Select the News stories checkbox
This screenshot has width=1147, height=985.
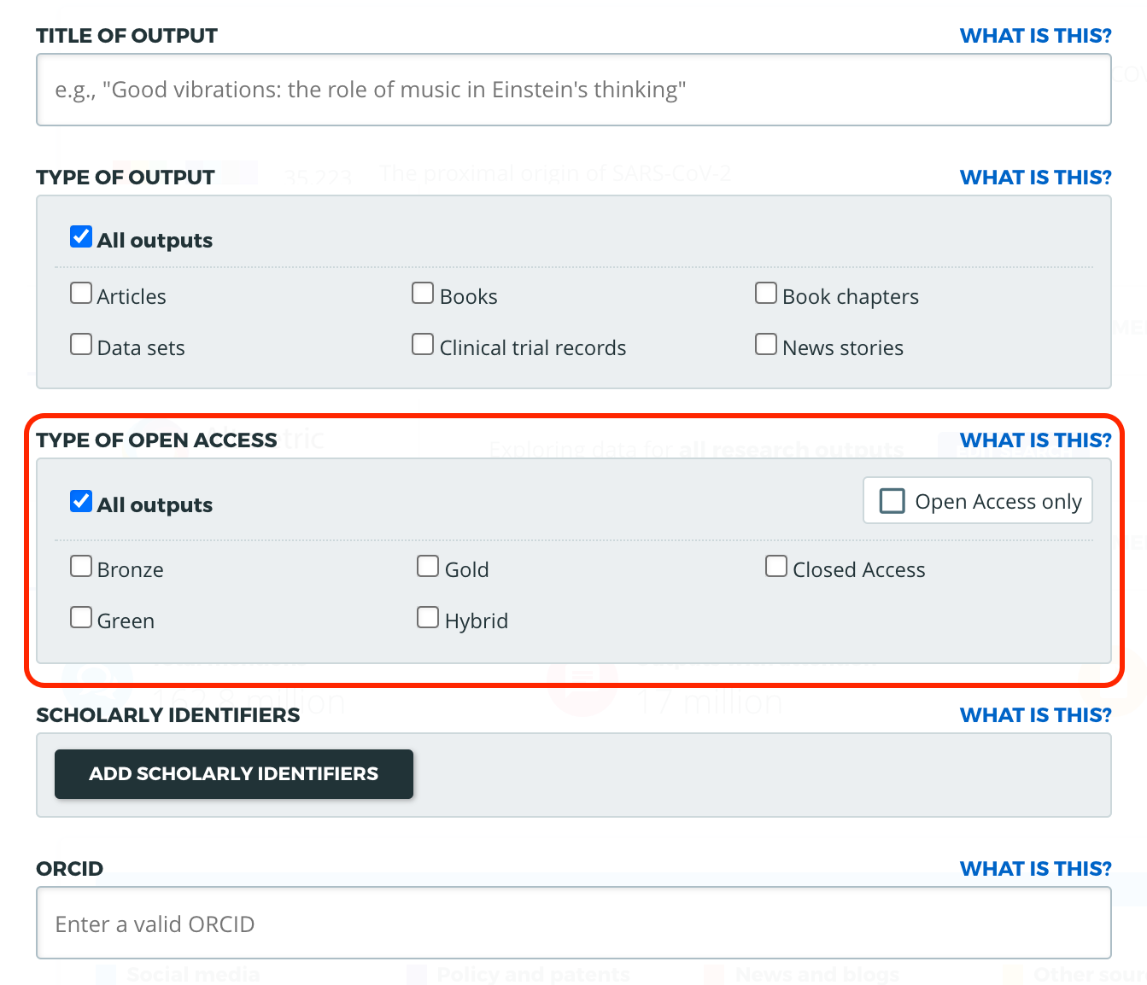[766, 344]
